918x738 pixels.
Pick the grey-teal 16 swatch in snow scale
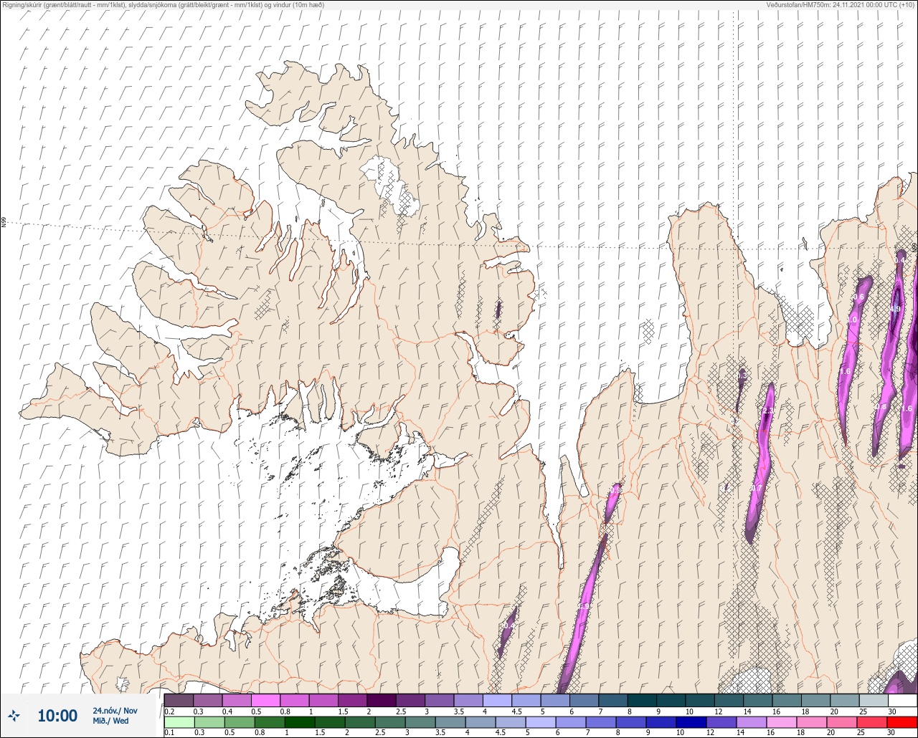pos(787,700)
